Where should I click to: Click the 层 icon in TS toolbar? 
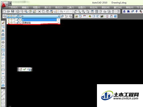pyautogui.click(x=124, y=11)
